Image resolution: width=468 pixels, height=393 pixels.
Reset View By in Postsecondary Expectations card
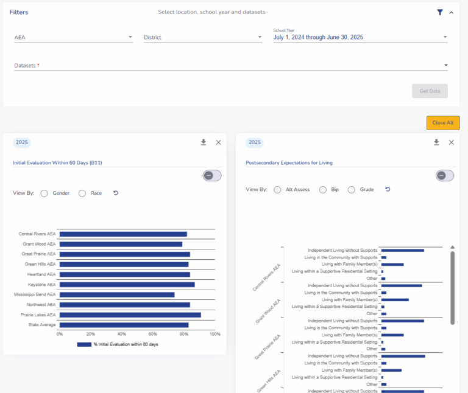pos(388,189)
